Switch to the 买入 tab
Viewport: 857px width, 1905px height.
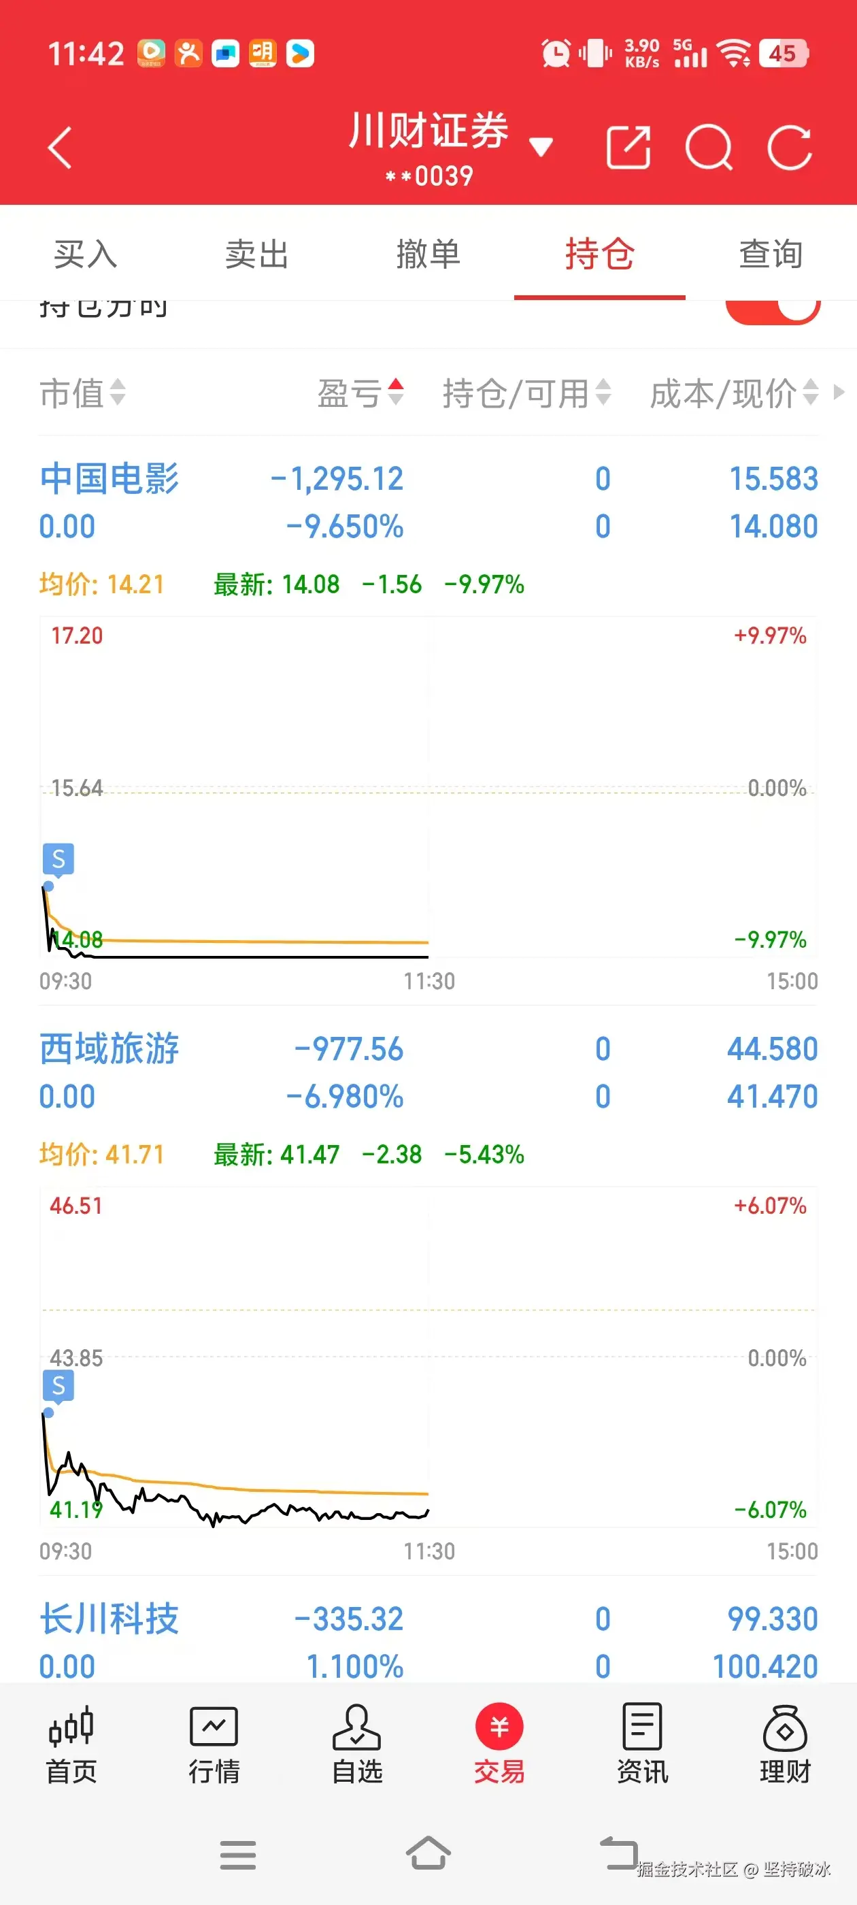[x=85, y=254]
